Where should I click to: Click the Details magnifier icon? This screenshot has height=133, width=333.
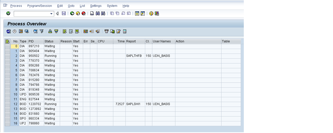coord(35,31)
